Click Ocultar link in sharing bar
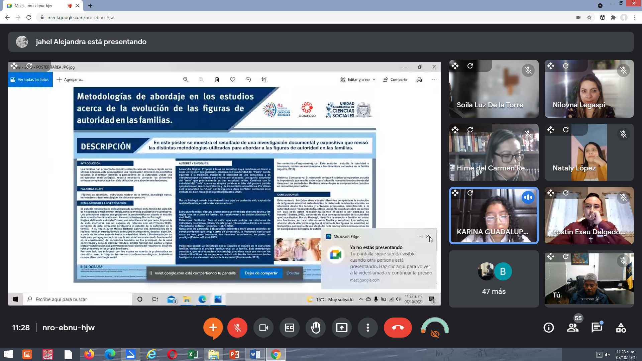 coord(293,273)
